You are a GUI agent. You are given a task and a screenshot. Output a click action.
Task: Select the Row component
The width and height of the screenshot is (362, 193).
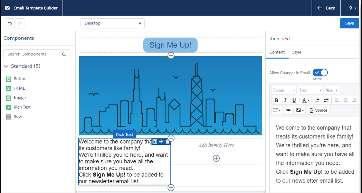click(x=14, y=116)
